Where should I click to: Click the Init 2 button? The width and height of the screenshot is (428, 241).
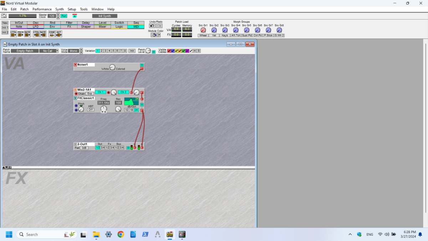(5, 32)
